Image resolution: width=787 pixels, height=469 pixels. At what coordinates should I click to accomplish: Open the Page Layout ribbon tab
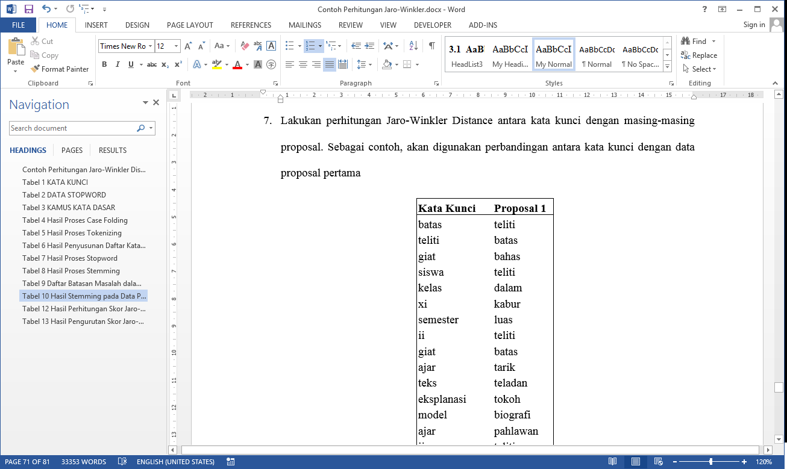coord(190,25)
